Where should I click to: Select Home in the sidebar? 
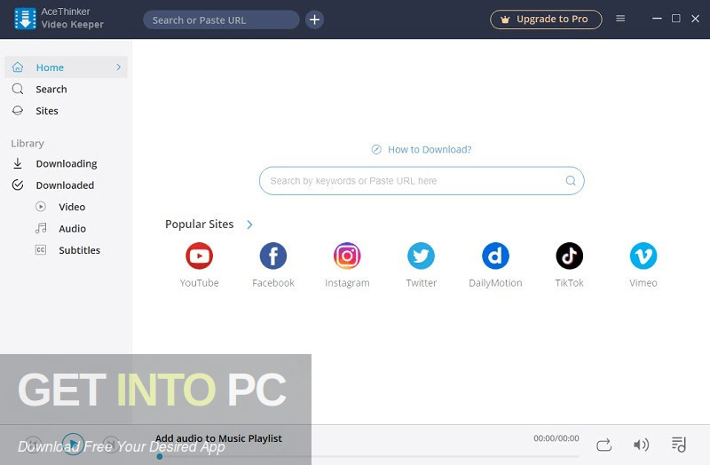pos(66,67)
